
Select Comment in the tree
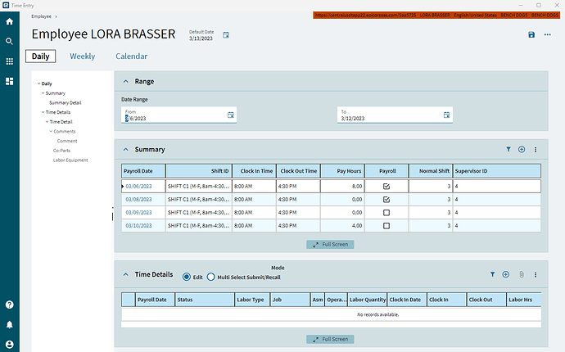pyautogui.click(x=67, y=141)
